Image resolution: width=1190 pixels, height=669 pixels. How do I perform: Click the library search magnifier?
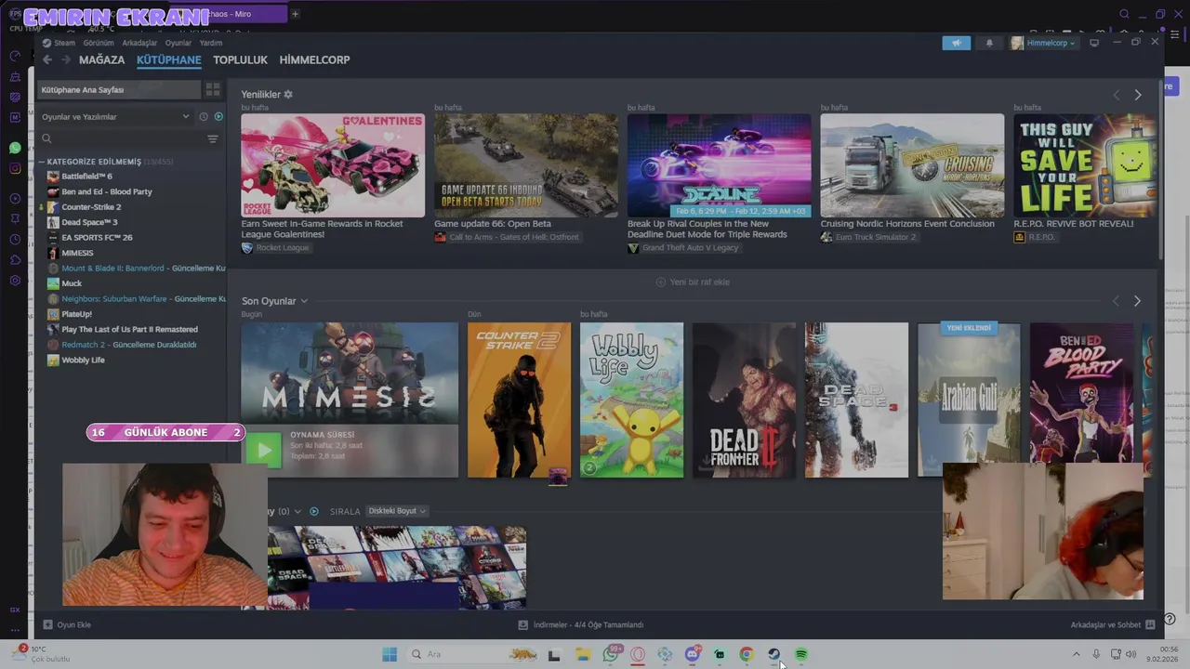(x=46, y=138)
